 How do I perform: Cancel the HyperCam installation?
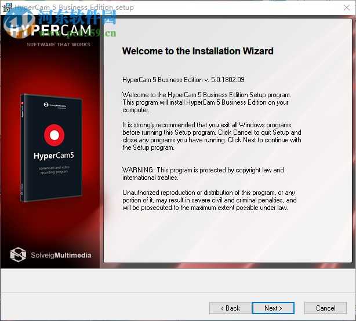click(325, 308)
